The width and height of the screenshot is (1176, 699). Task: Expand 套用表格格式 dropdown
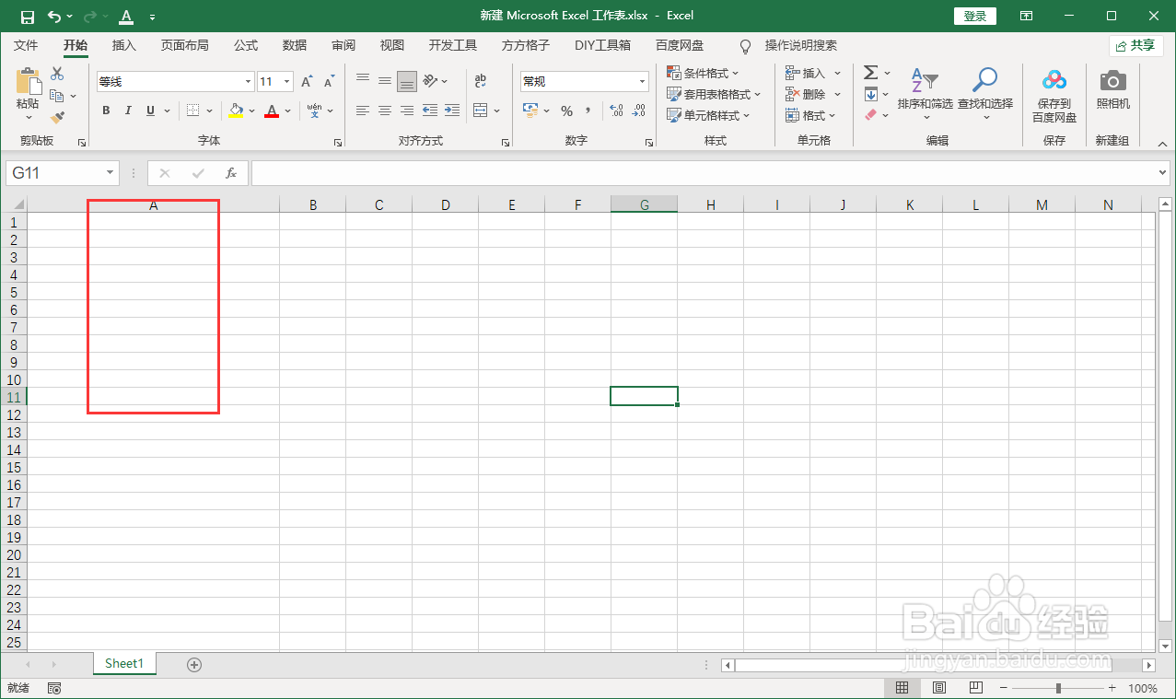[715, 94]
